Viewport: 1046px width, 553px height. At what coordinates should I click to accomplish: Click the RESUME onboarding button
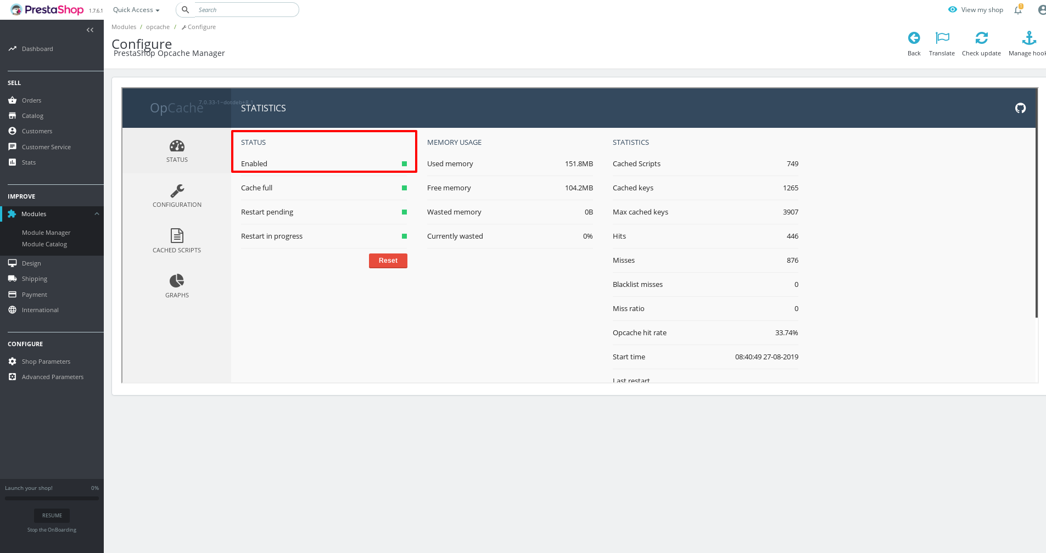pos(52,515)
